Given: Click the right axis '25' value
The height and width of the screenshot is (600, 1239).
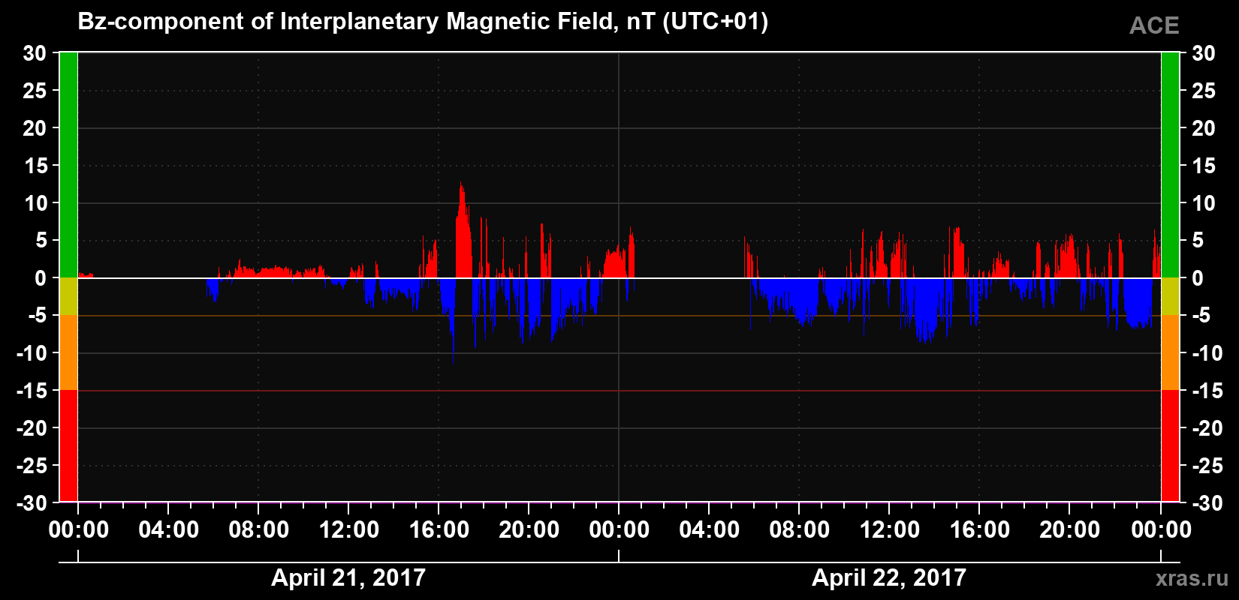Looking at the screenshot, I should point(1204,91).
